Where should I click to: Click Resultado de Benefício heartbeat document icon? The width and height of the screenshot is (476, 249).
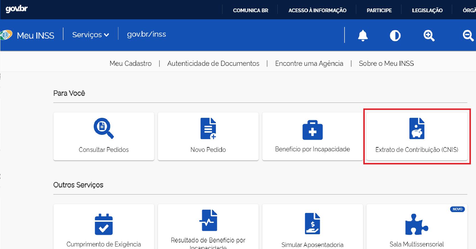(x=208, y=220)
